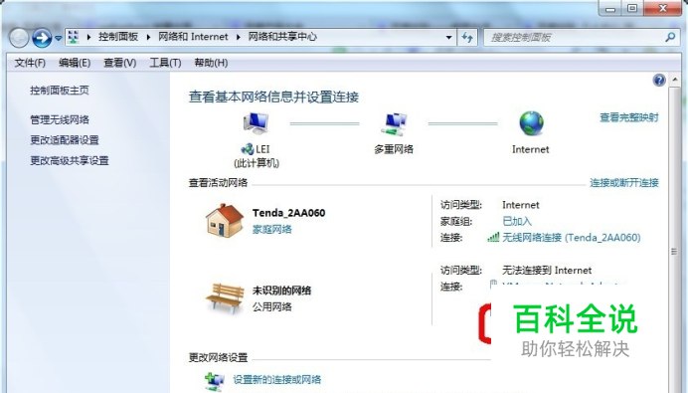Click the scrollbar up arrow
Screen dimensions: 688x393
coord(675,81)
